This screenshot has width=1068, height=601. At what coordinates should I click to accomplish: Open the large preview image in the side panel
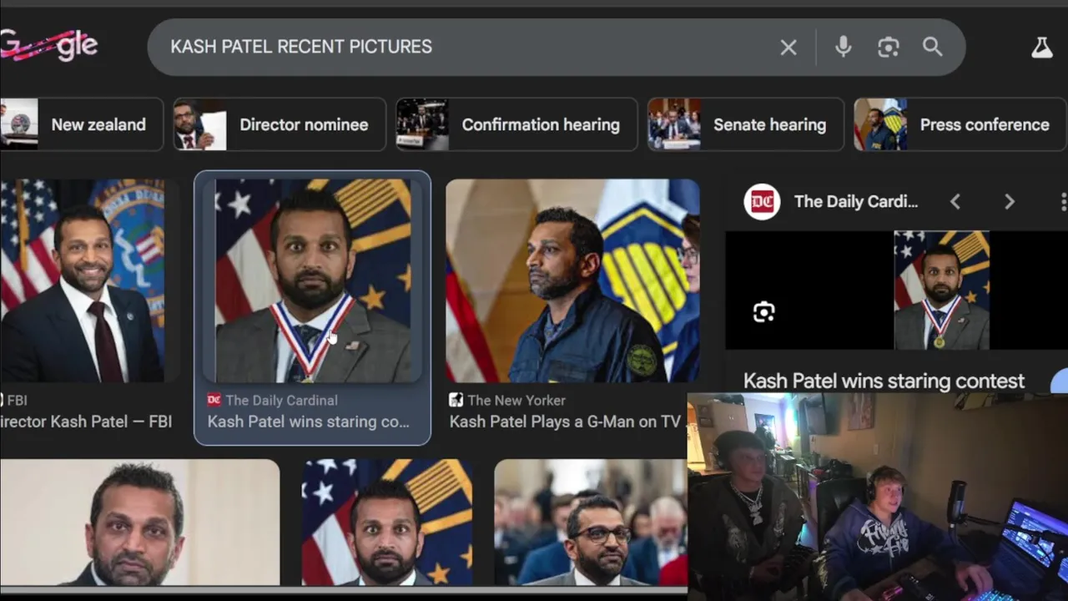[x=941, y=290]
